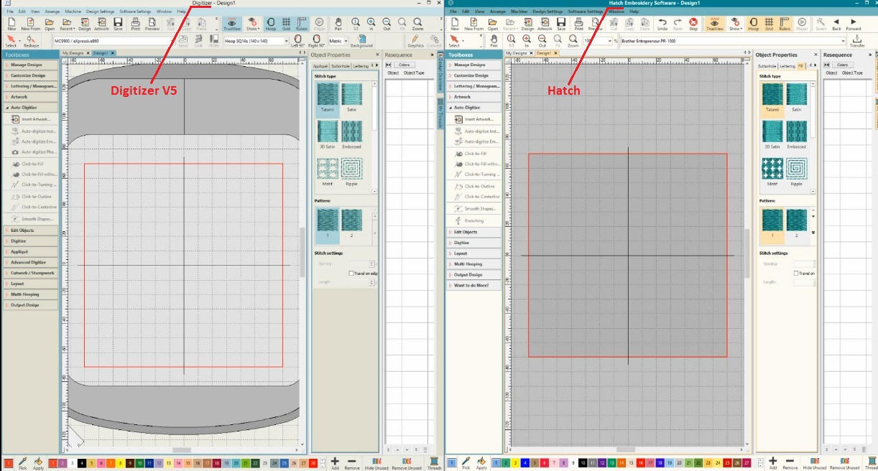Open Software Settings menu in Hatch window
This screenshot has height=471, width=878.
tap(585, 11)
